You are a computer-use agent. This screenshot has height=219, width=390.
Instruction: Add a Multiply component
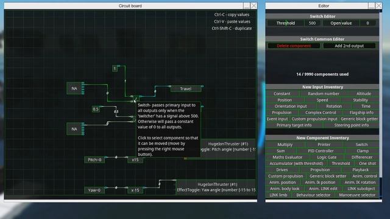point(285,145)
